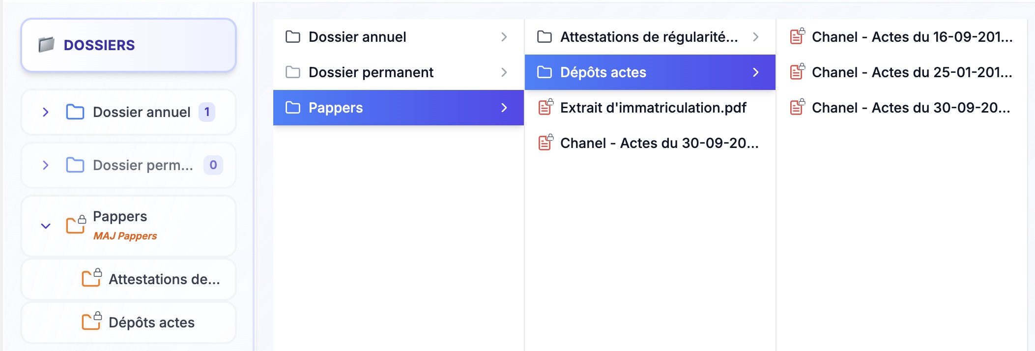Click the DOSSIERS header button
This screenshot has height=351, width=1035.
coord(128,45)
